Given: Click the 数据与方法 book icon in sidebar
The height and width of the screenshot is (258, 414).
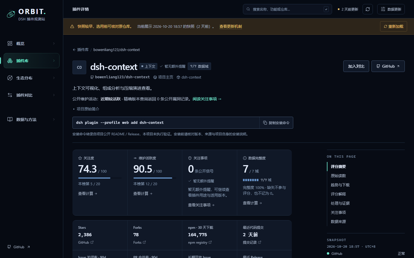Looking at the screenshot, I should tap(10, 119).
